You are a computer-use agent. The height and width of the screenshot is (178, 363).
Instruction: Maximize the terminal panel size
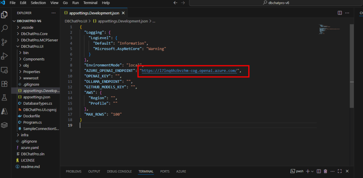point(340,171)
